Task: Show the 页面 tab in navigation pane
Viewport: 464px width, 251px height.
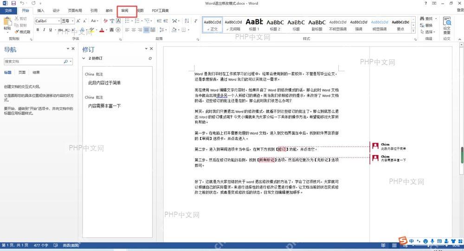Action: (x=22, y=72)
